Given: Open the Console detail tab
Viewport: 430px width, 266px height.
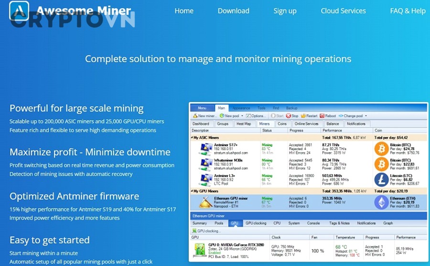Looking at the screenshot, I should point(313,223).
